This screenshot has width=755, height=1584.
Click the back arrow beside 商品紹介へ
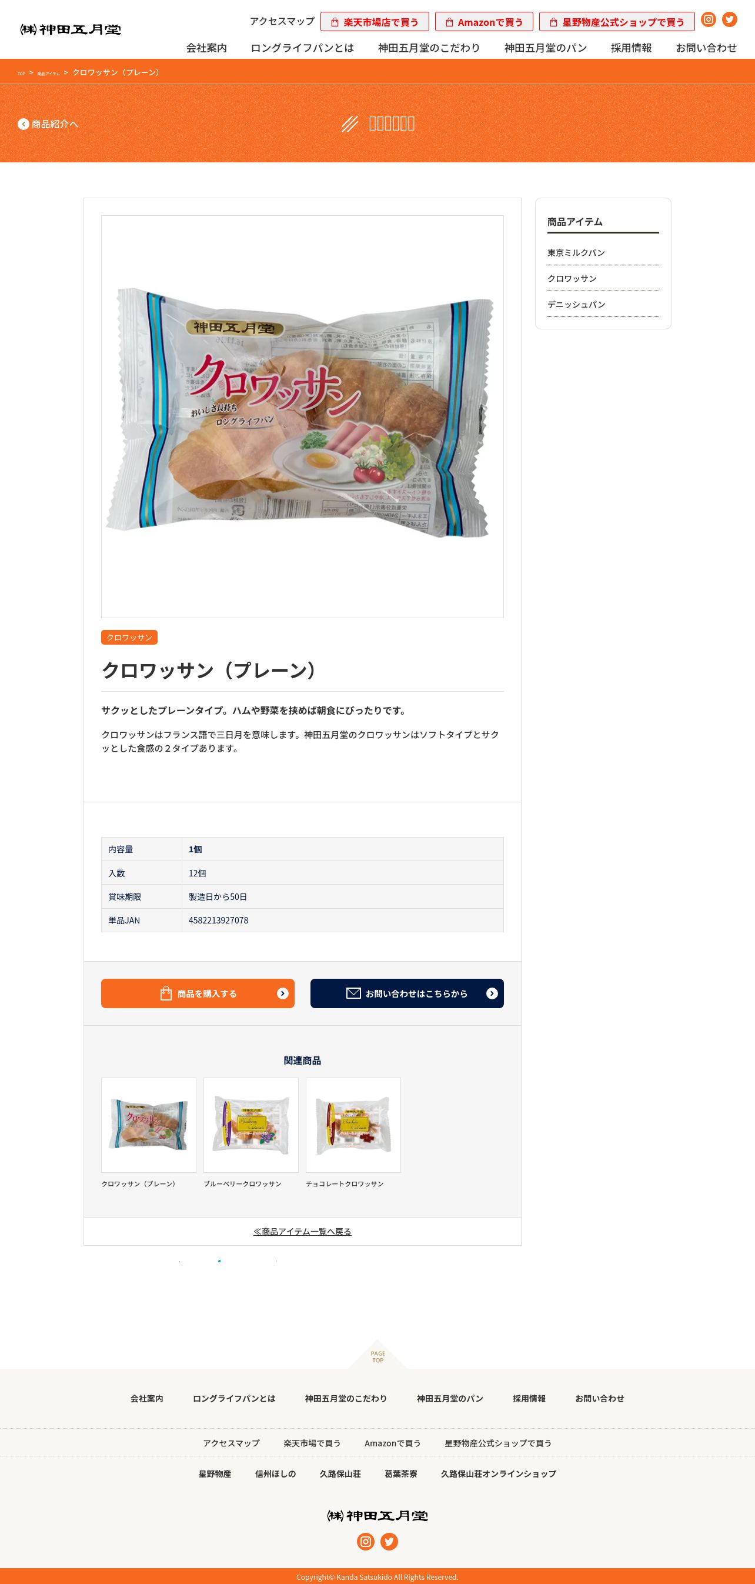(24, 124)
